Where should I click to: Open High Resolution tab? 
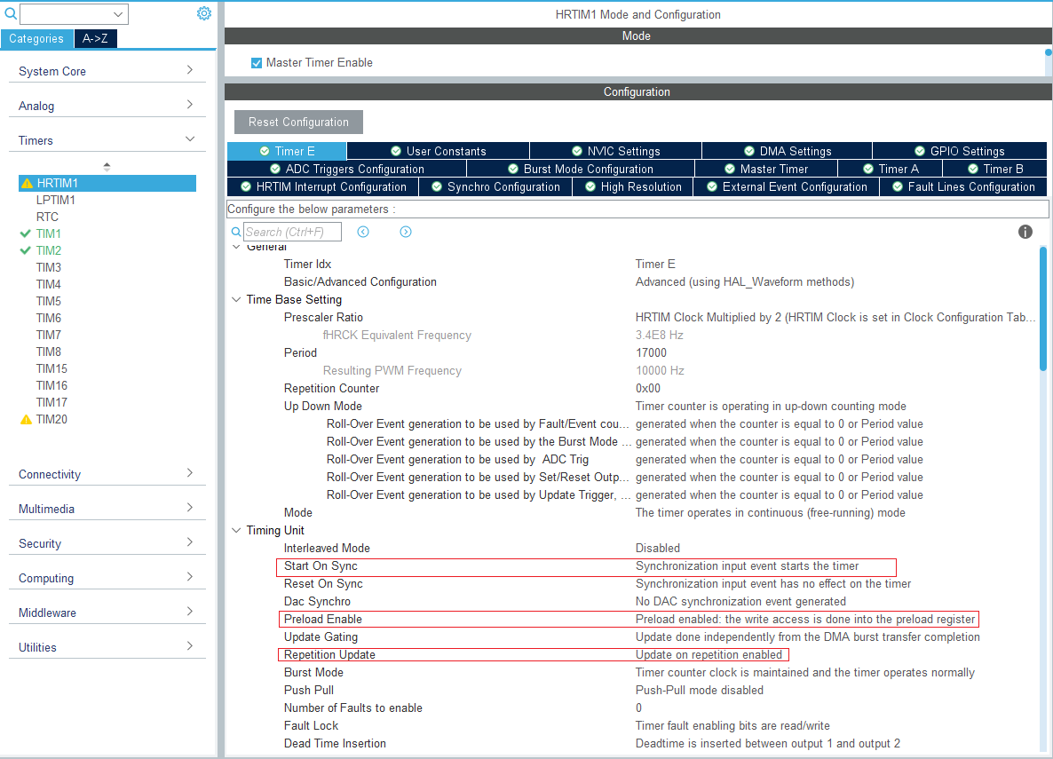tap(633, 186)
